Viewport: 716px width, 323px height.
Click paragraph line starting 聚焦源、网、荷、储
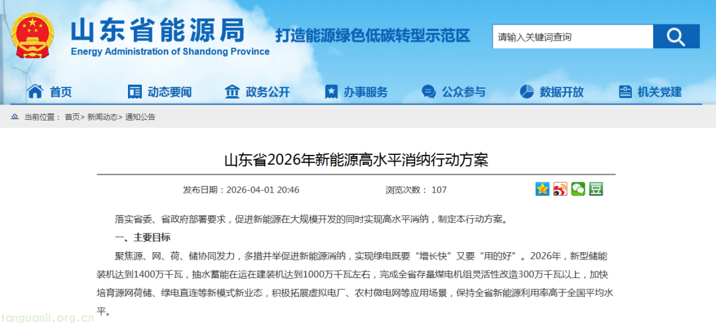[x=361, y=255]
